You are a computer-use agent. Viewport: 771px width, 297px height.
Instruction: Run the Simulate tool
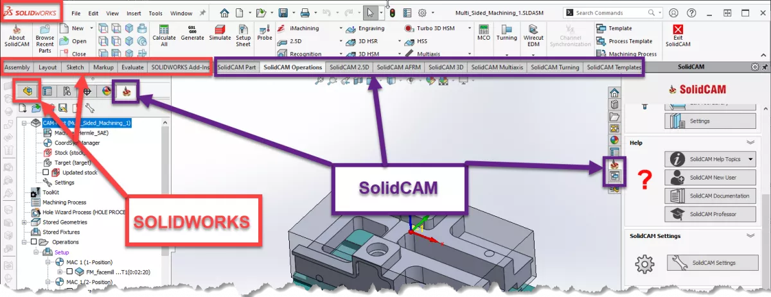pyautogui.click(x=220, y=33)
